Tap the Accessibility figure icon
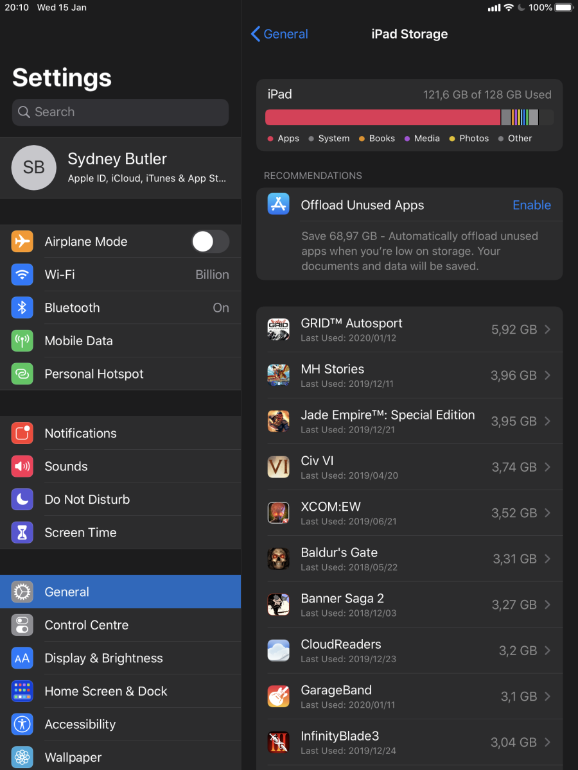The image size is (578, 770). coord(22,724)
